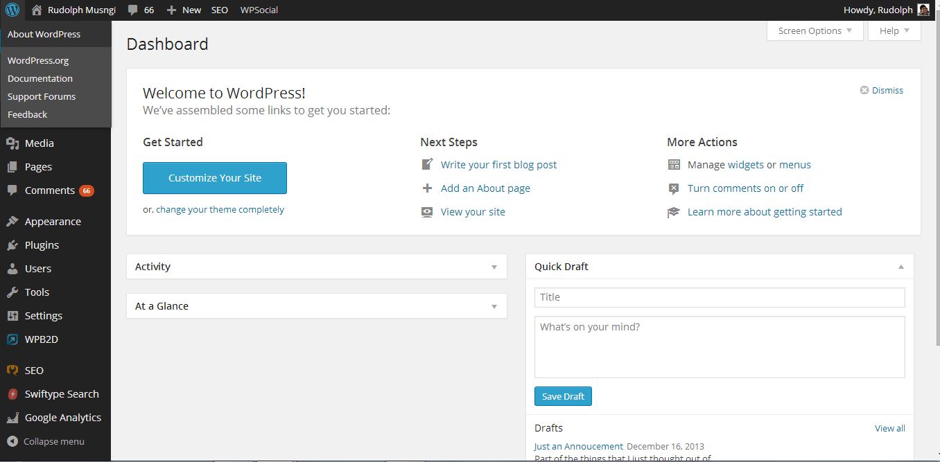Follow change your theme completely link
The height and width of the screenshot is (462, 940).
pyautogui.click(x=220, y=209)
